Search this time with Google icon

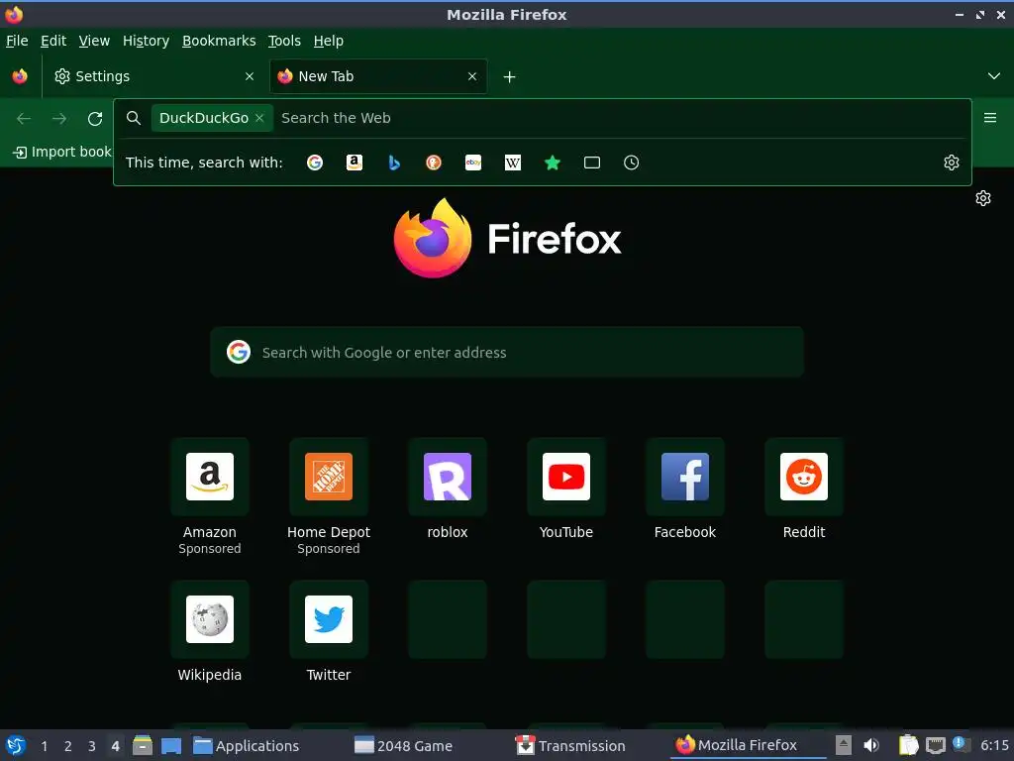(315, 163)
